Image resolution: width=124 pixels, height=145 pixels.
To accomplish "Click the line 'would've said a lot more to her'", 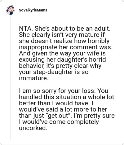I will (63, 109).
